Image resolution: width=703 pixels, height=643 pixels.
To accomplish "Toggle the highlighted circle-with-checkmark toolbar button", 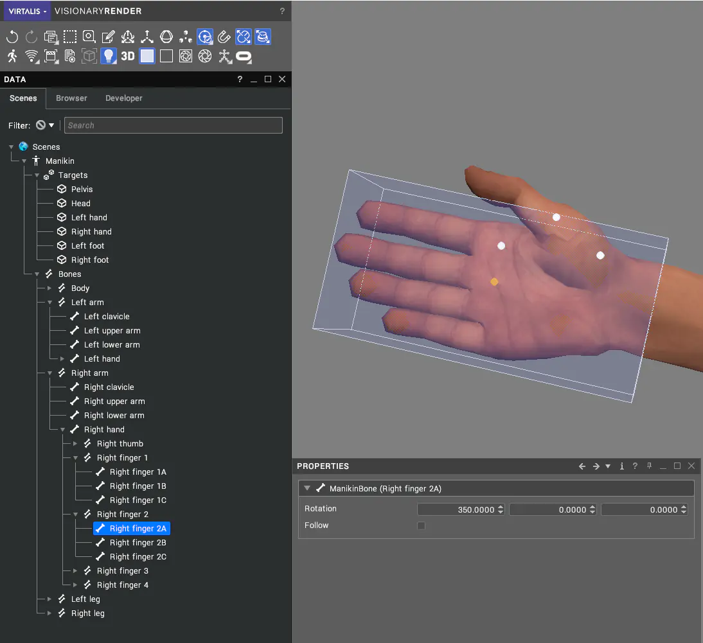I will tap(205, 37).
